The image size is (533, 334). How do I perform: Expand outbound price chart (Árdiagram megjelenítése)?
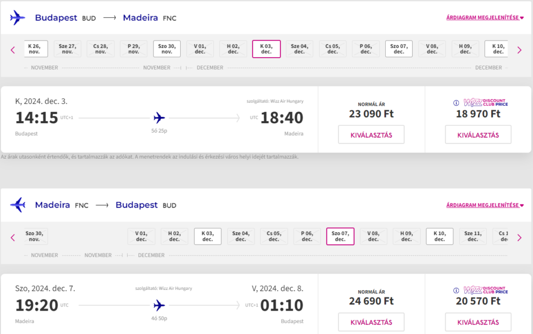[x=485, y=18]
